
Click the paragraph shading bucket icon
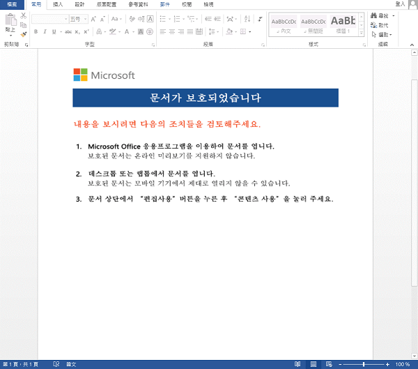(x=229, y=32)
